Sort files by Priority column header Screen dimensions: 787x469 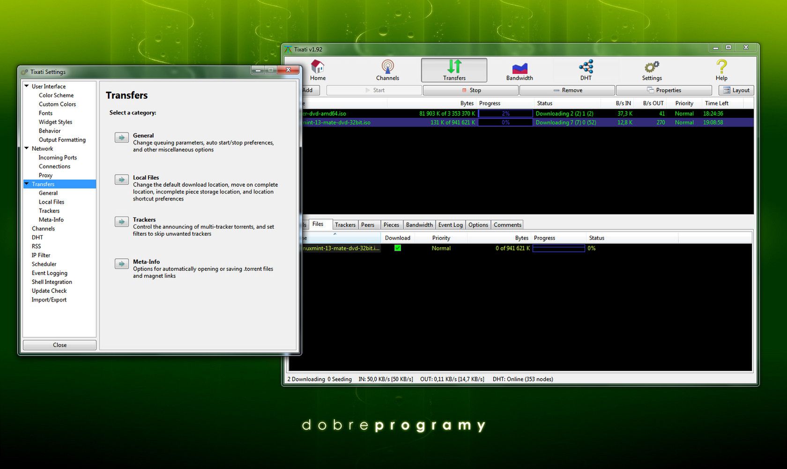point(441,238)
